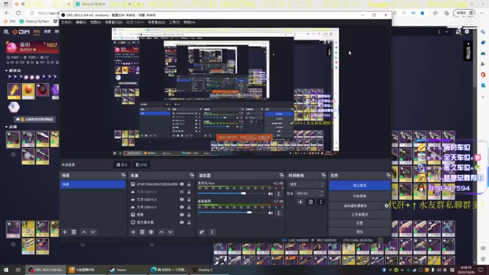Open the 场景集合(S) menu in OBS
This screenshot has width=489, height=275.
pyautogui.click(x=156, y=23)
